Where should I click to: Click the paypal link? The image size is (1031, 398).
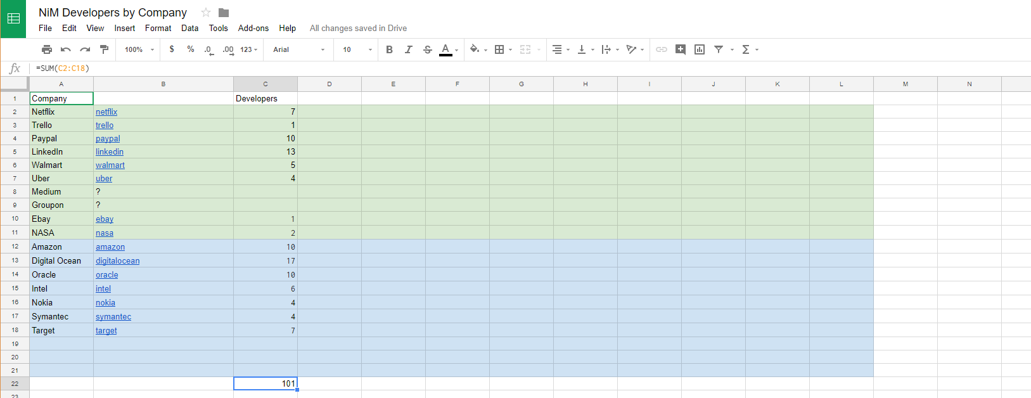(108, 139)
